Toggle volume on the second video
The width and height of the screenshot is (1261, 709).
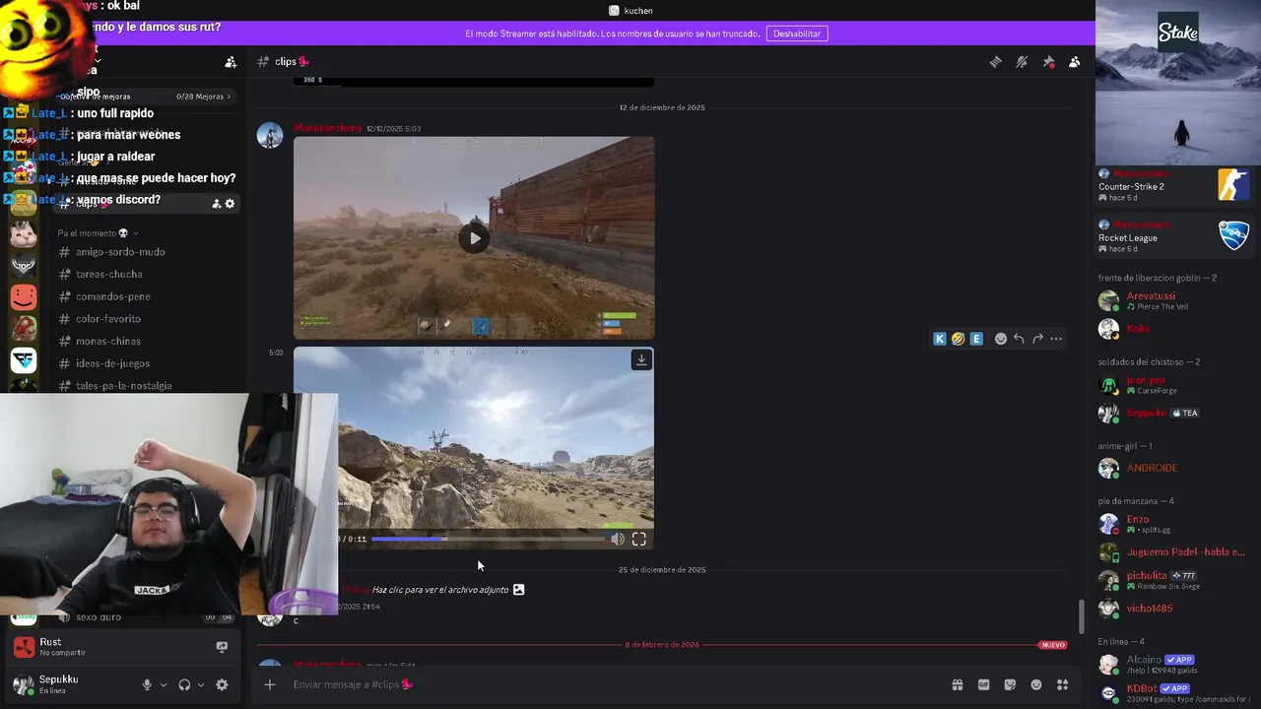[618, 539]
